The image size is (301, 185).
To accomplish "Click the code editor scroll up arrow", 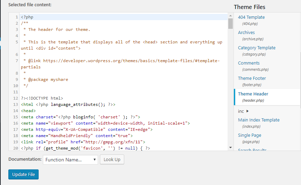I will pos(230,16).
